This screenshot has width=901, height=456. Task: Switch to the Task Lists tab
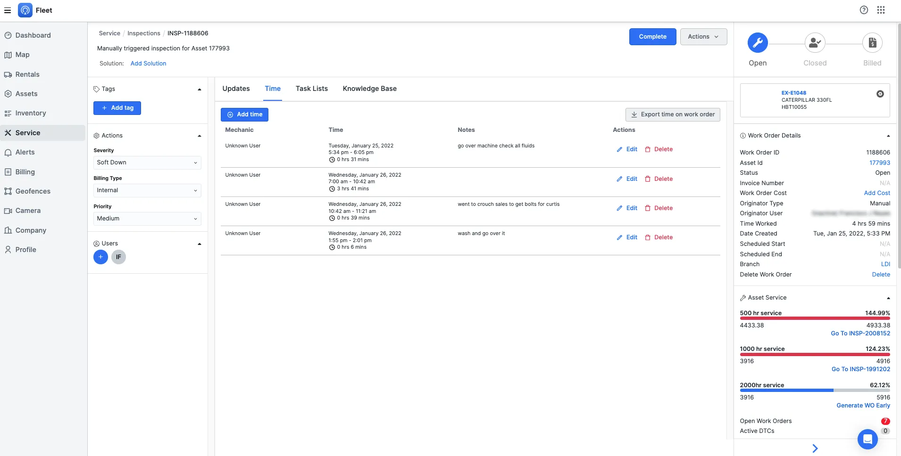pos(311,89)
